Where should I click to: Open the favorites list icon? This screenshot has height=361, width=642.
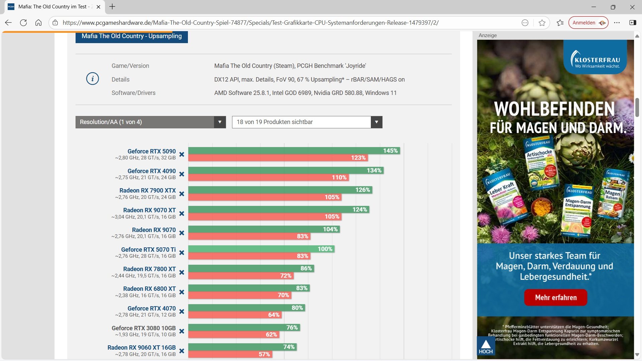pyautogui.click(x=560, y=23)
